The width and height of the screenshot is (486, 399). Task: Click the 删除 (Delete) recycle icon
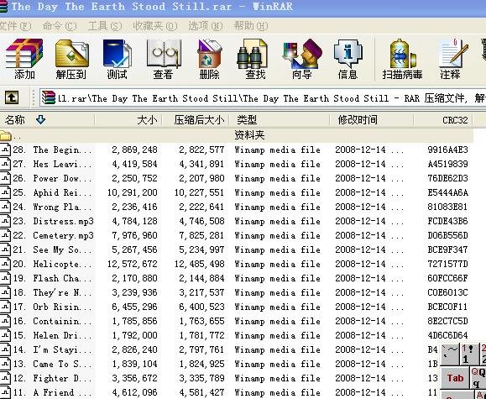[x=209, y=58]
